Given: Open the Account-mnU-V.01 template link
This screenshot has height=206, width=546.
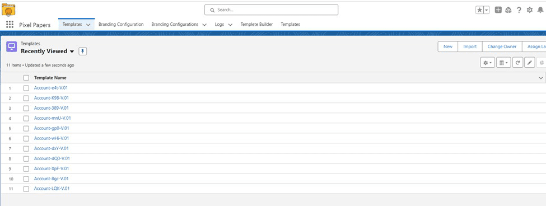Looking at the screenshot, I should (53, 118).
